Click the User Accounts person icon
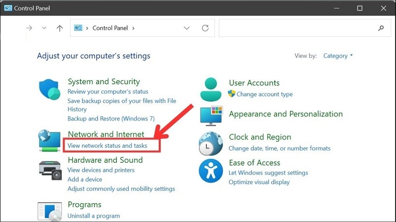Screen dimensions: 396x222 (211, 89)
